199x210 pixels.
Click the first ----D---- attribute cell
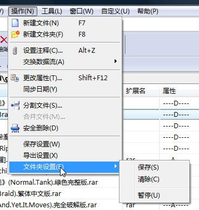click(176, 103)
